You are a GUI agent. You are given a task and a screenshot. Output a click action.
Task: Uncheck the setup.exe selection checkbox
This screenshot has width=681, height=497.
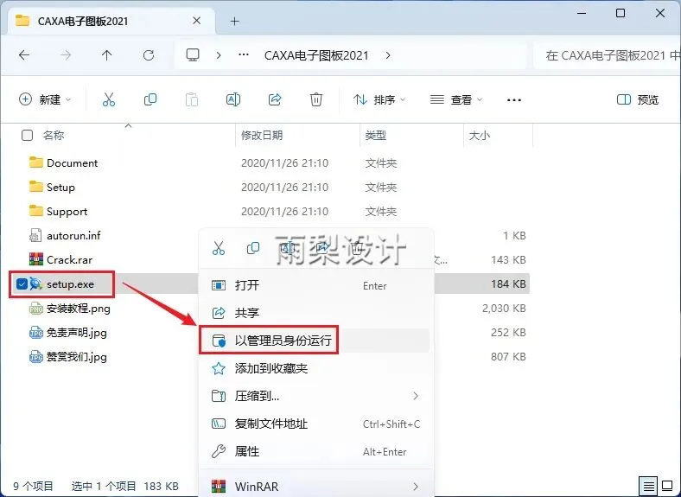(x=22, y=284)
